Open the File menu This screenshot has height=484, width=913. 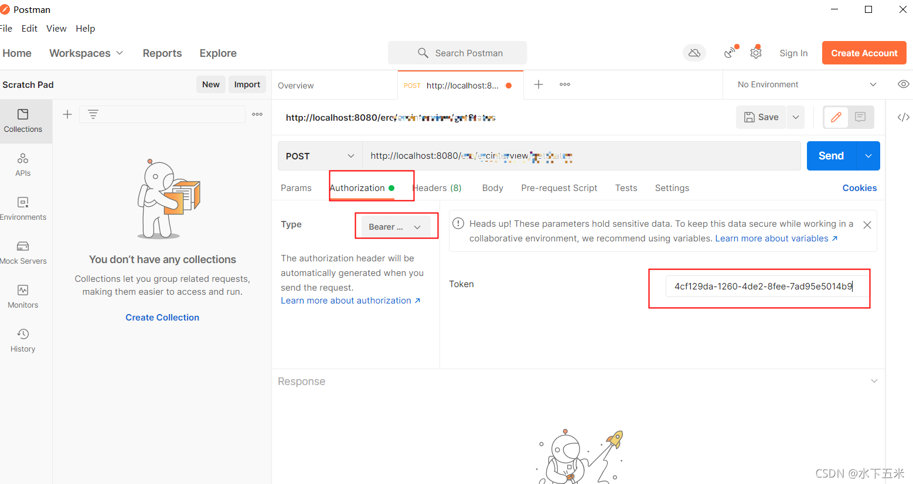(x=5, y=28)
